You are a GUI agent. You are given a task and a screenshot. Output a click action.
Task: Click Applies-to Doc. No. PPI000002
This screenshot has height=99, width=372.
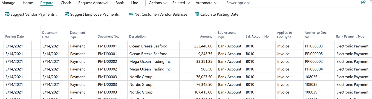(x=314, y=61)
